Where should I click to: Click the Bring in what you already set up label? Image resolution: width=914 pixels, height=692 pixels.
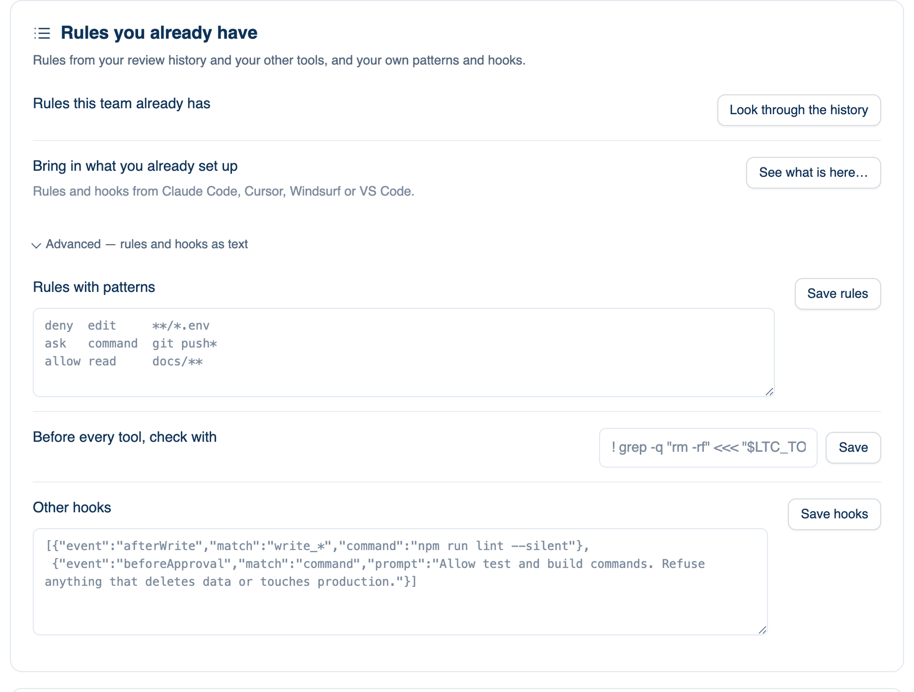135,167
